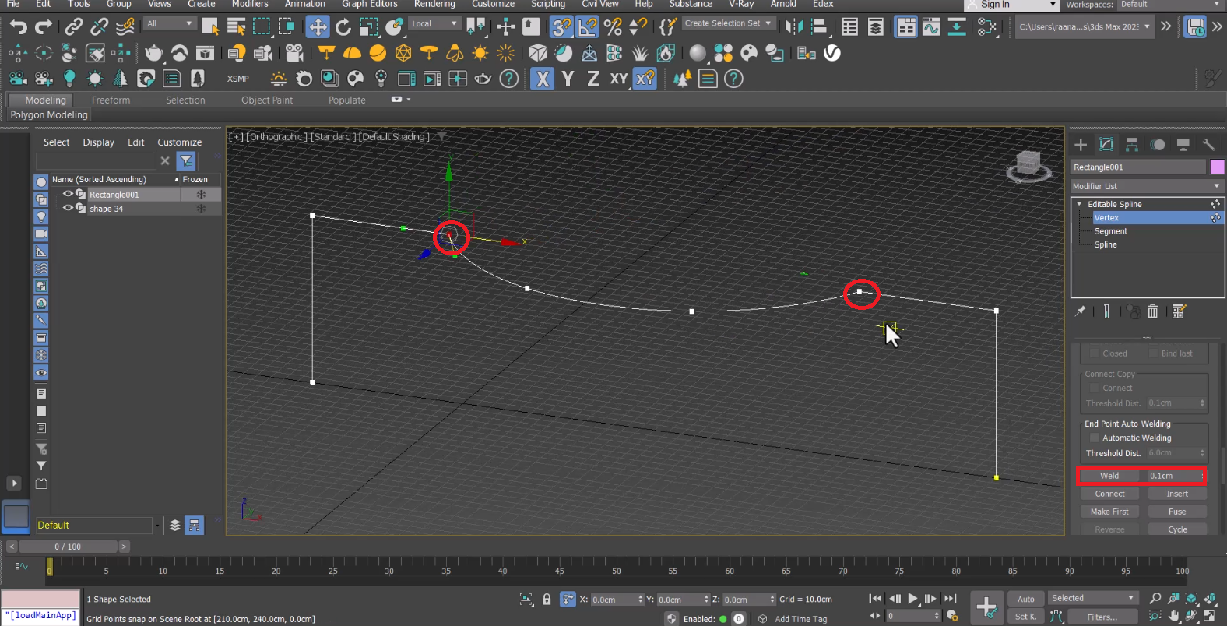Hide Rectangle001 using its eye icon
Screen dimensions: 1227x626
[68, 195]
